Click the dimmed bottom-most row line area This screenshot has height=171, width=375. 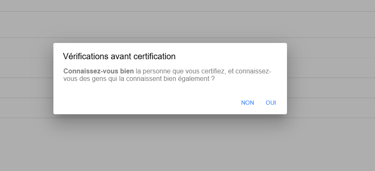[188, 108]
